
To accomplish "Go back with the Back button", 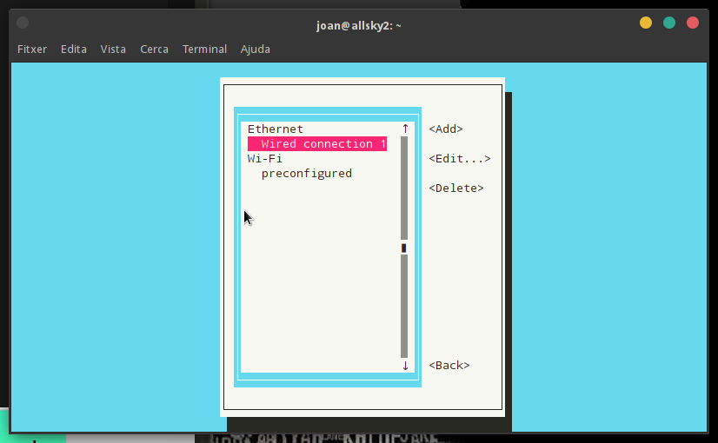I will pyautogui.click(x=449, y=365).
